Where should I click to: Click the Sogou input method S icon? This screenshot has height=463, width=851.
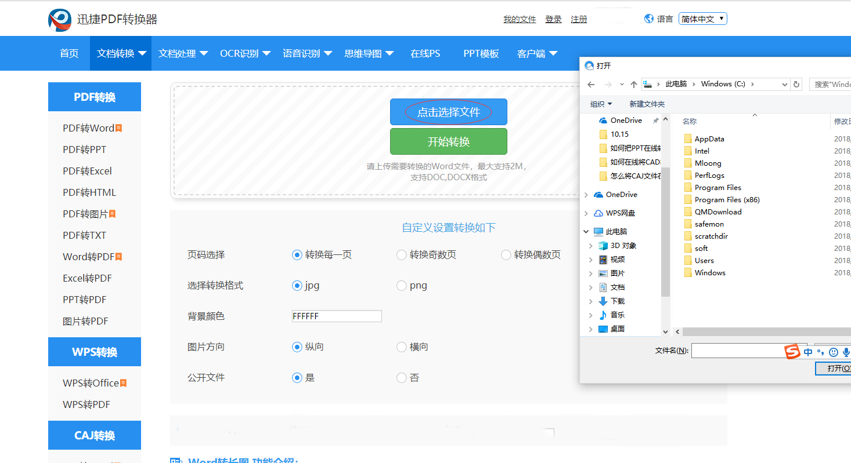tap(792, 352)
